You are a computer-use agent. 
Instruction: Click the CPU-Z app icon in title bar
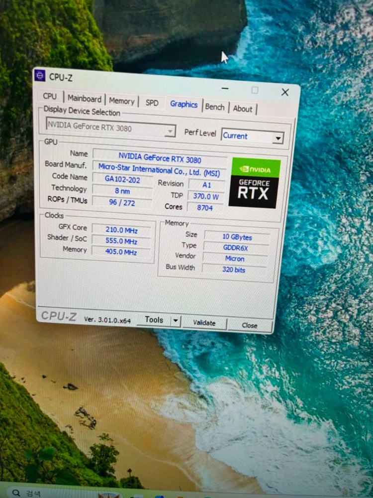(40, 76)
